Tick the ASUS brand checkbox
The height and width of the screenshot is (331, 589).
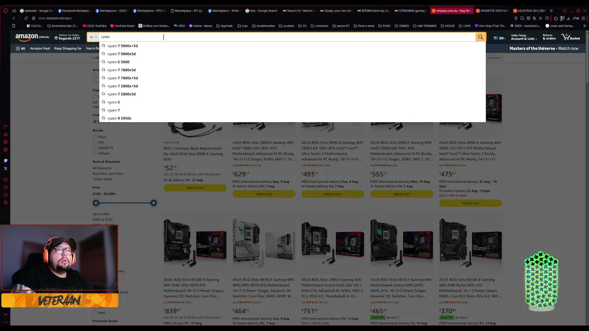pos(94,137)
